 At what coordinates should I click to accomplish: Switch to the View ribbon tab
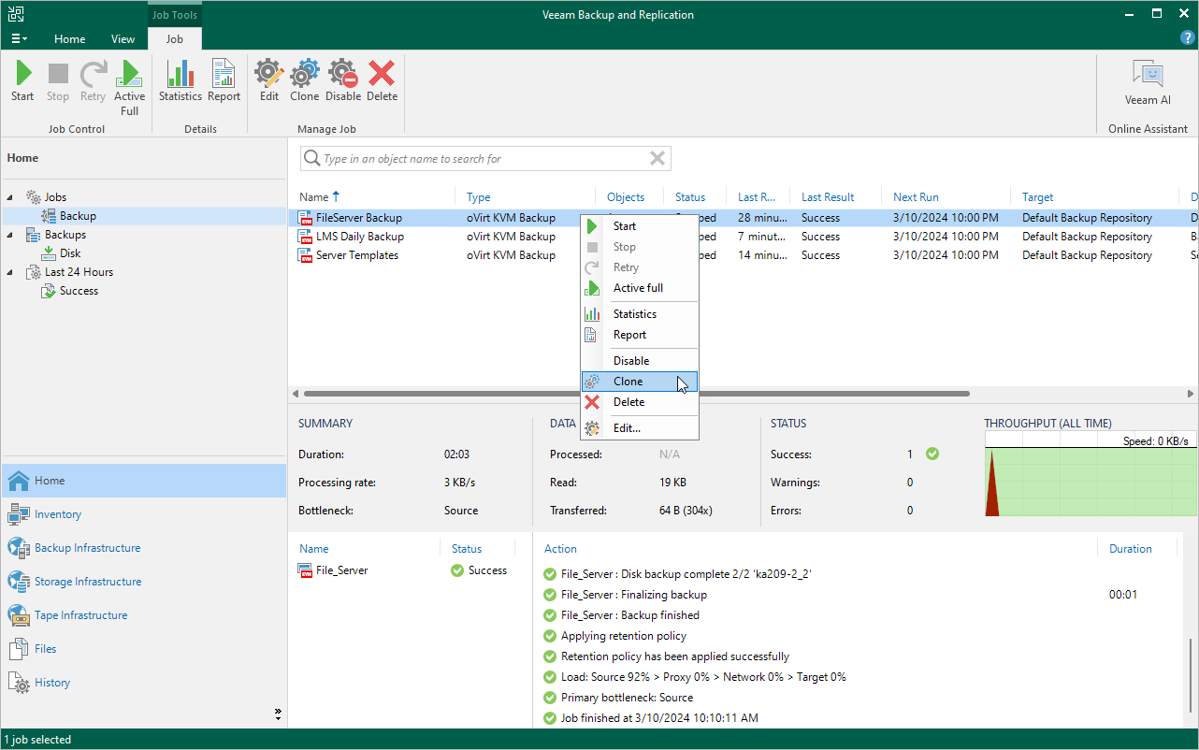point(123,39)
